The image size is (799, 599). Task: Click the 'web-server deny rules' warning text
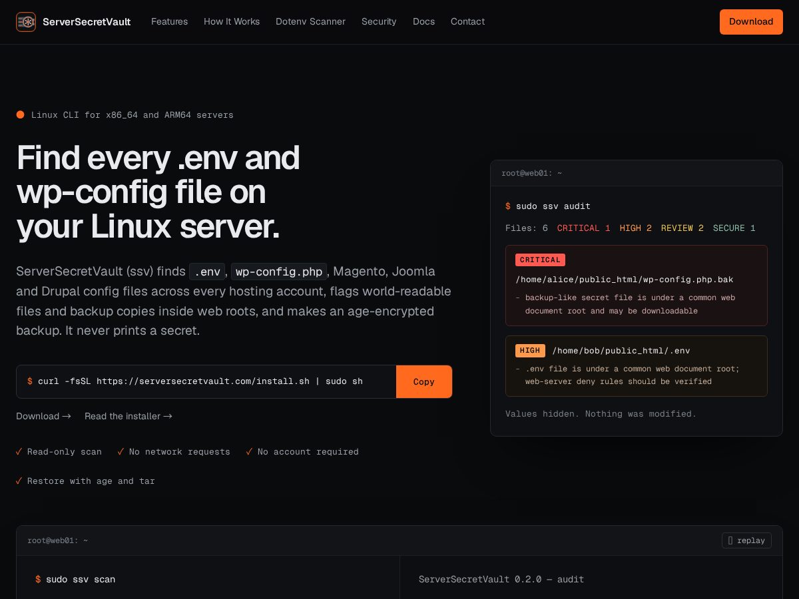click(619, 382)
